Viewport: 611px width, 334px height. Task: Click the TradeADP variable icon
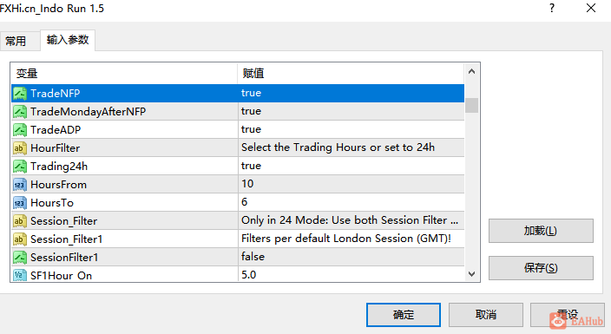tap(20, 130)
